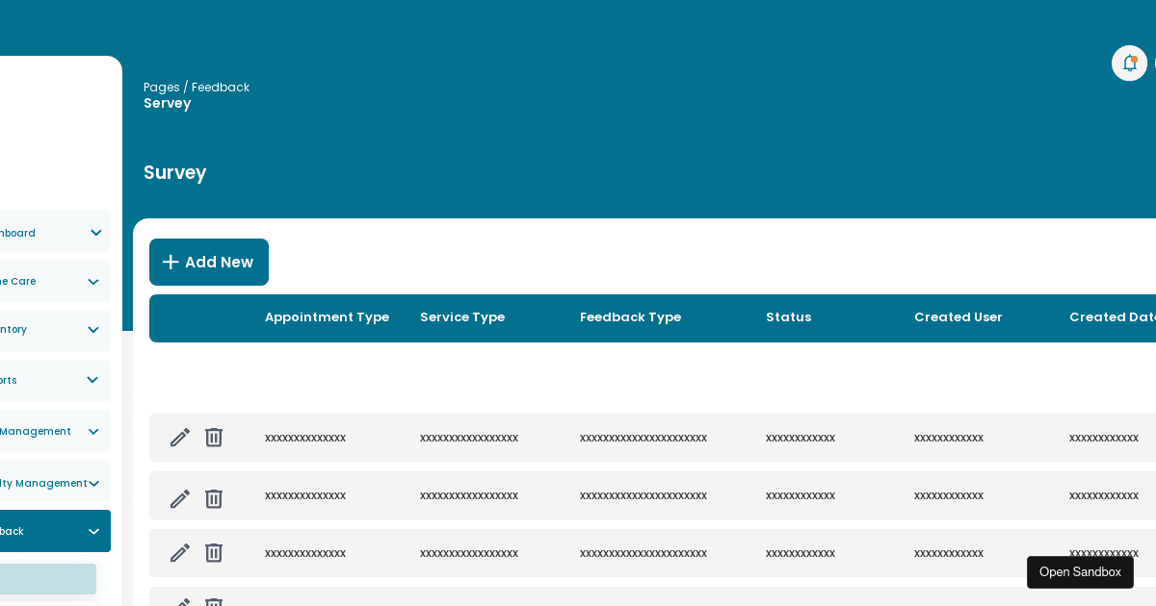The height and width of the screenshot is (606, 1156).
Task: Click second row Created User cell
Action: pos(949,495)
